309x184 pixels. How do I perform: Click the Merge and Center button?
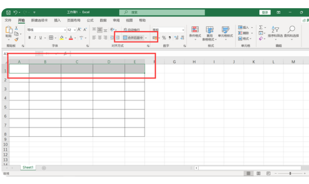[133, 38]
